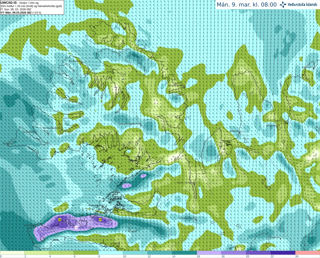Click the 8–10 m/s light cyan legend swatch

pyautogui.click(x=111, y=253)
